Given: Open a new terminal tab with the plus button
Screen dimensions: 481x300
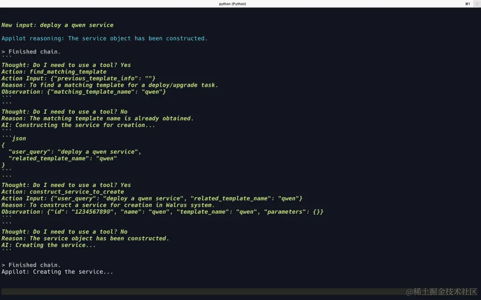Looking at the screenshot, I should pos(477,4).
